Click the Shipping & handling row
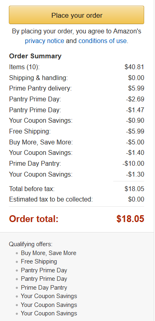This screenshot has height=321, width=155. tap(76, 78)
